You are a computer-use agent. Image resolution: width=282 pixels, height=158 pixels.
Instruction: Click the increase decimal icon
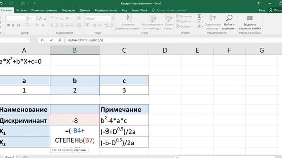(x=106, y=25)
